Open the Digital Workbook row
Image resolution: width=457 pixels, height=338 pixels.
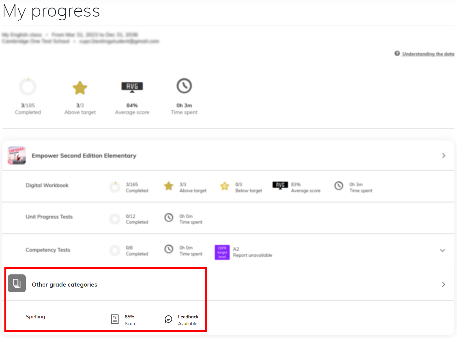(228, 186)
